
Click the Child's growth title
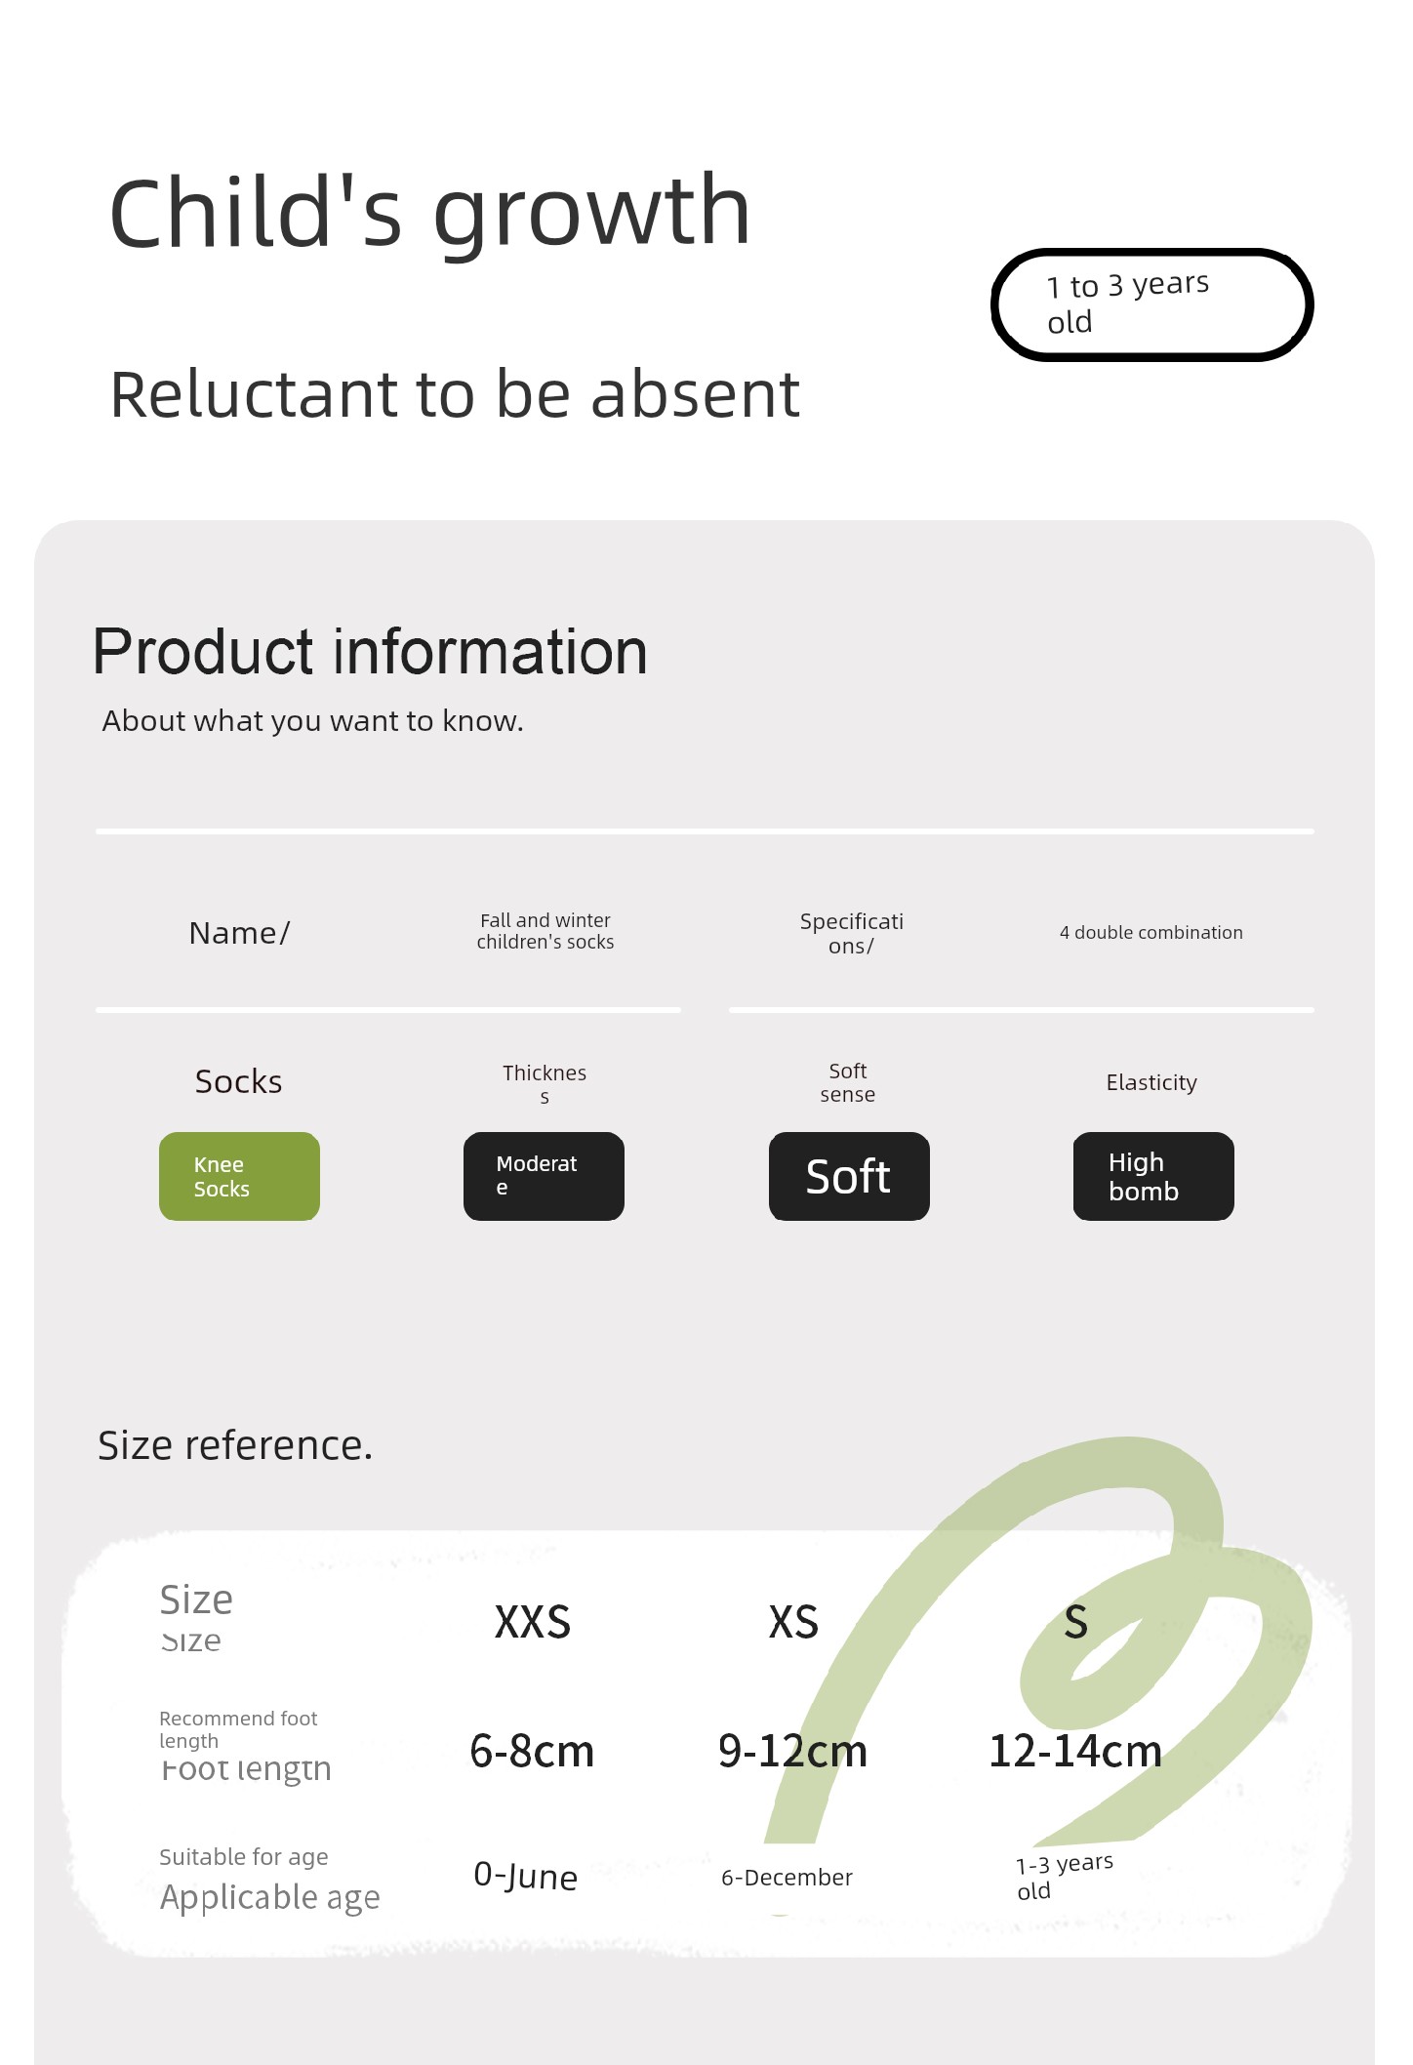430,214
